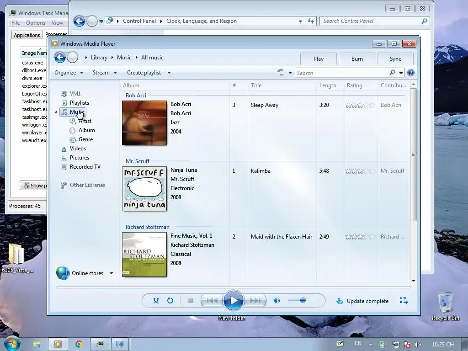468x351 pixels.
Task: Click Music breadcrumb segment
Action: [x=124, y=58]
